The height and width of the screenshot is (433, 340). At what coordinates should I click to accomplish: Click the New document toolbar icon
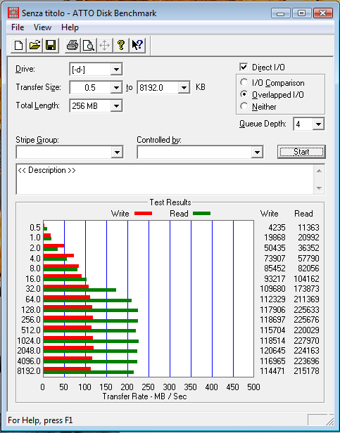[x=18, y=45]
